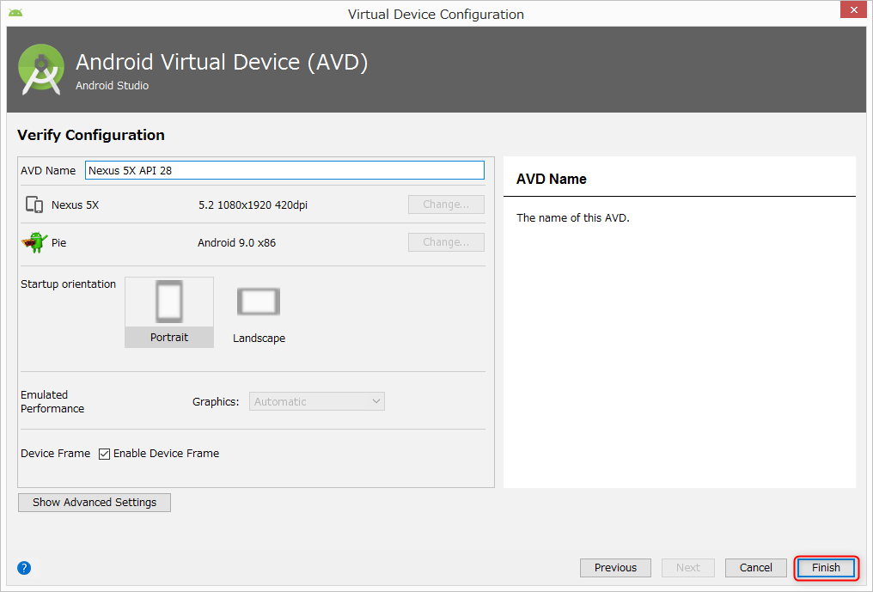Click the 'Android Virtual Device (AVD)' banner title
Screen dimensions: 873x592
(x=222, y=62)
